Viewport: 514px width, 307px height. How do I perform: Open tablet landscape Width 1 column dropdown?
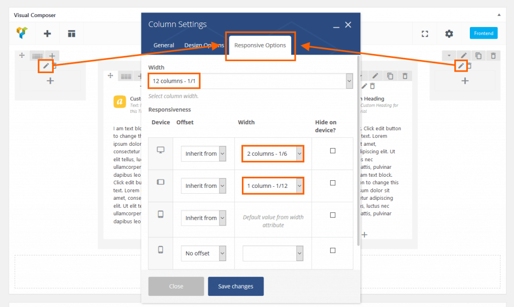[273, 186]
